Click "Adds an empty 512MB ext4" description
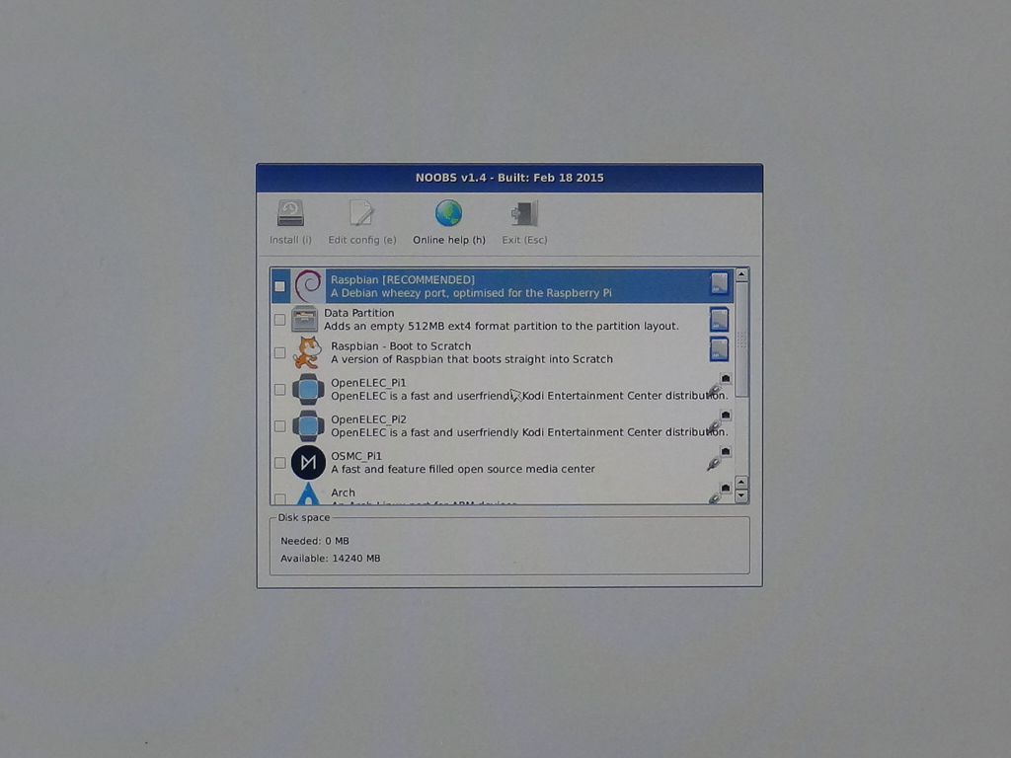This screenshot has width=1011, height=758. pos(501,326)
